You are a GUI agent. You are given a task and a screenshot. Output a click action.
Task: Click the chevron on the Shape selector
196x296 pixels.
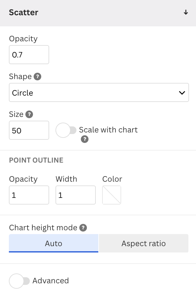182,92
